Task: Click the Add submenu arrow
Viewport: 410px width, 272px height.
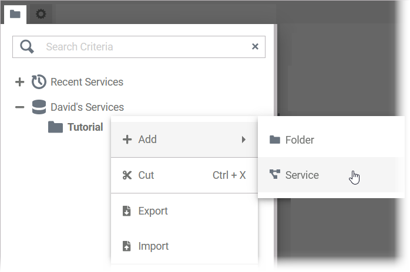Action: click(243, 140)
